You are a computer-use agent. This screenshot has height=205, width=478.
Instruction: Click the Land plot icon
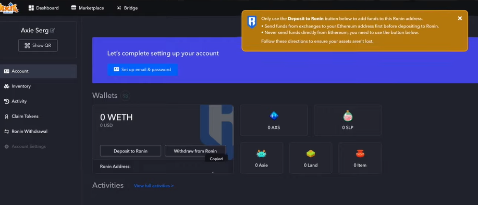pos(311,153)
